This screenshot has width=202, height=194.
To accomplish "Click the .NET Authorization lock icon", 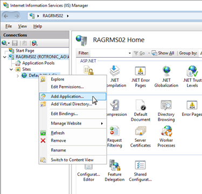I will [89, 71].
